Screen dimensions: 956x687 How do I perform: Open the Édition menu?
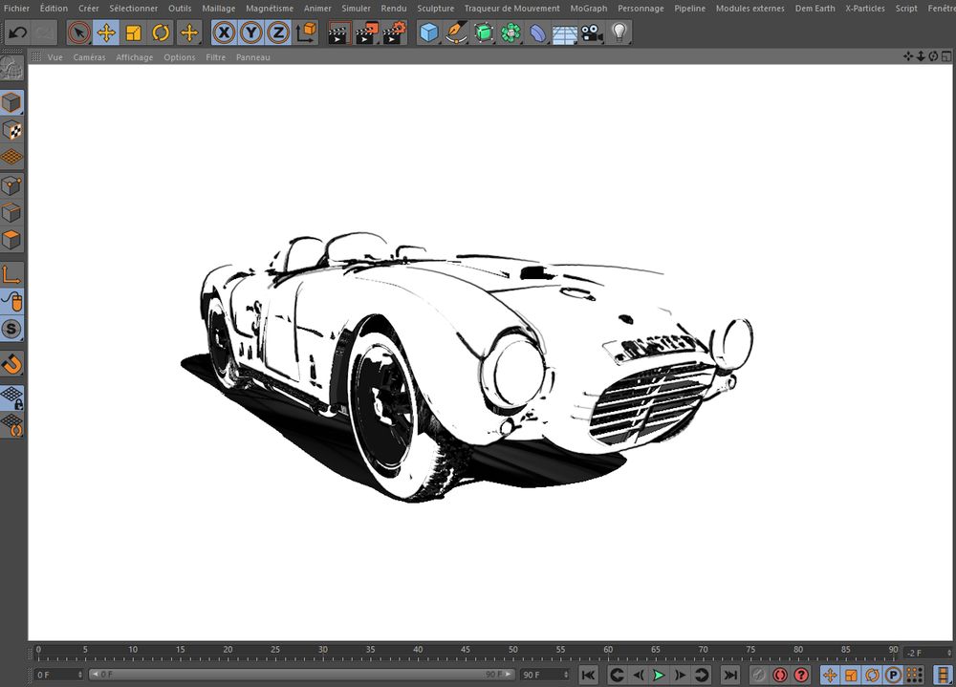tap(54, 8)
